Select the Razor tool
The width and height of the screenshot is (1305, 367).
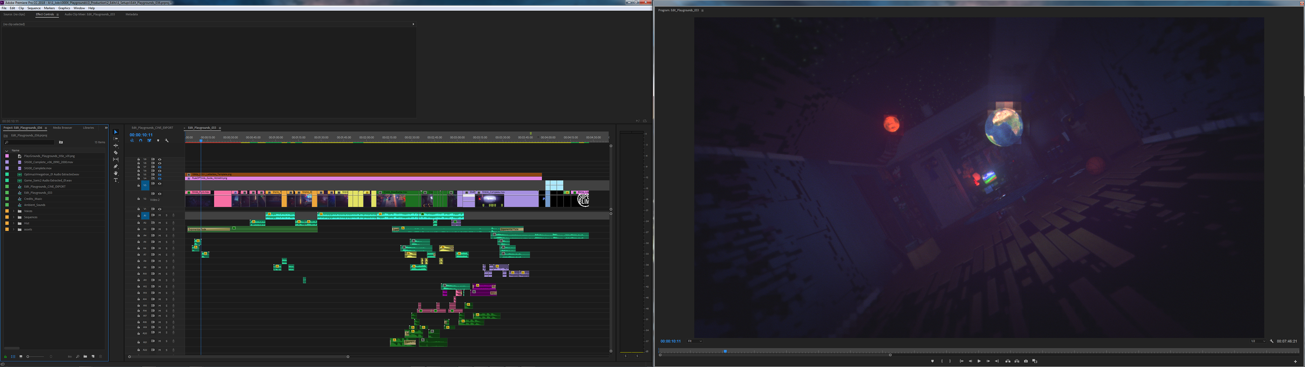point(116,153)
